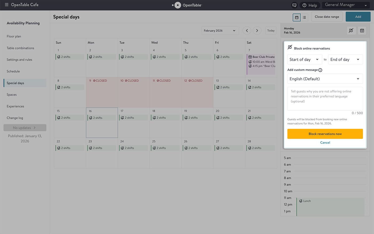
Task: Open the Schedule section
Action: pos(13,71)
